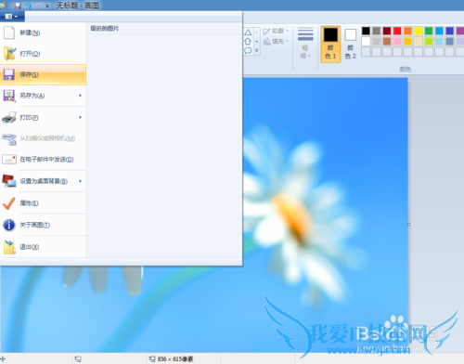The width and height of the screenshot is (464, 364).
Task: Expand the shapes gallery with its bottom arrow
Action: click(x=256, y=51)
